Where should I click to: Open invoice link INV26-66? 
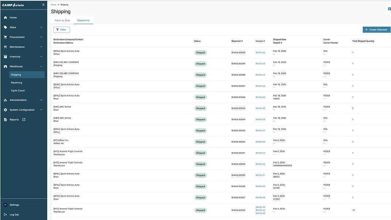[260, 53]
